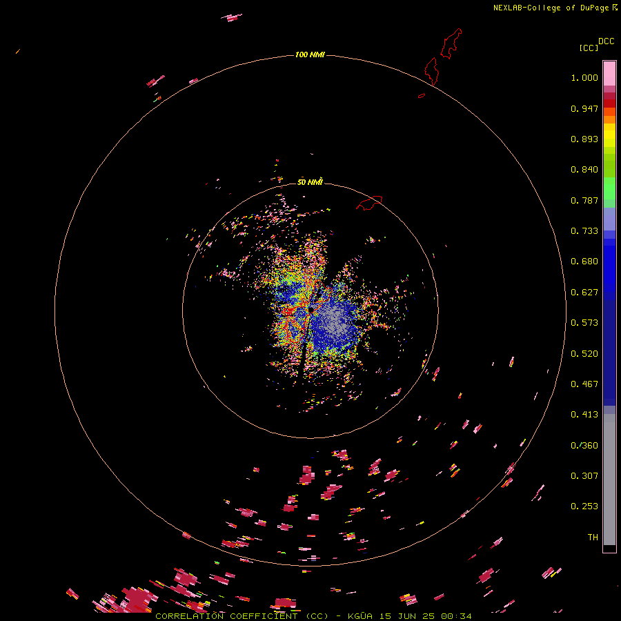The width and height of the screenshot is (621, 621).
Task: Click the 0.733 scale value
Action: click(584, 231)
